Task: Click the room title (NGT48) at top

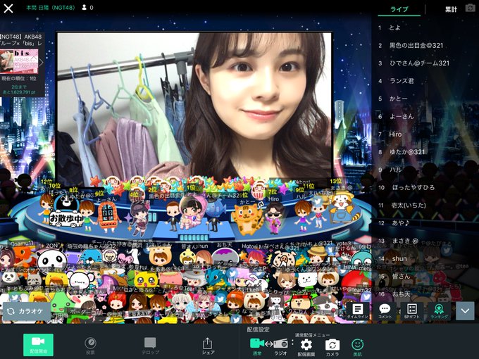Action: [51, 8]
